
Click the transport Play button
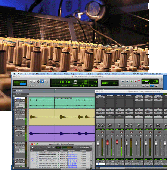[x=131, y=81]
